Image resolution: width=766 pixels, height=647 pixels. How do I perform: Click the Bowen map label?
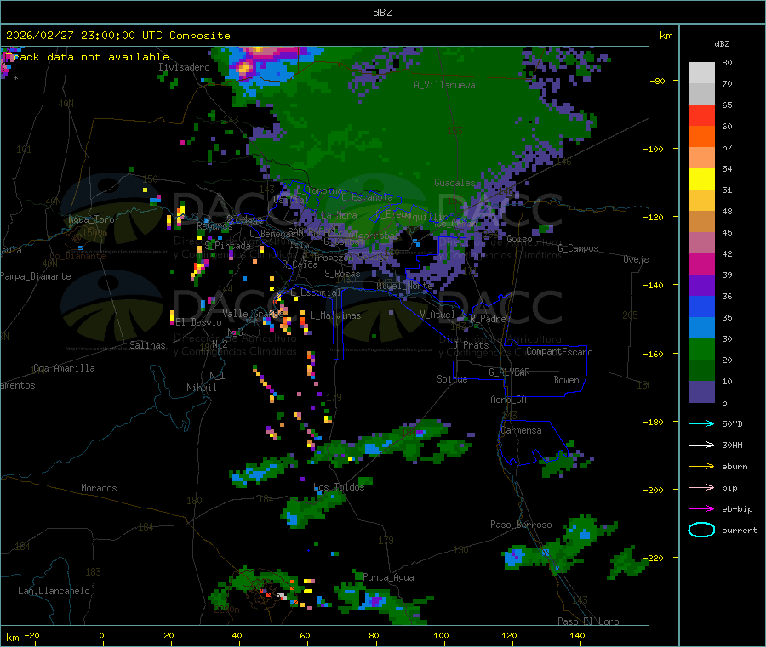[566, 380]
